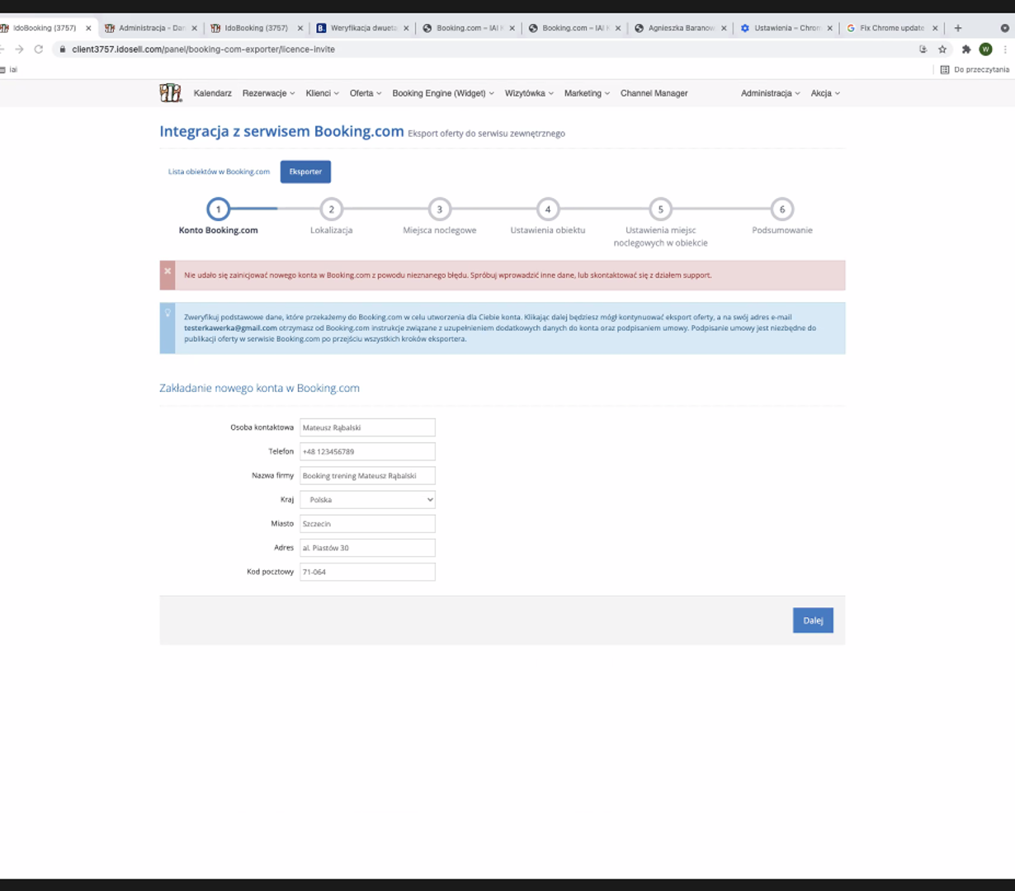Focus the Nazwa firmy input field
The width and height of the screenshot is (1015, 891).
367,476
